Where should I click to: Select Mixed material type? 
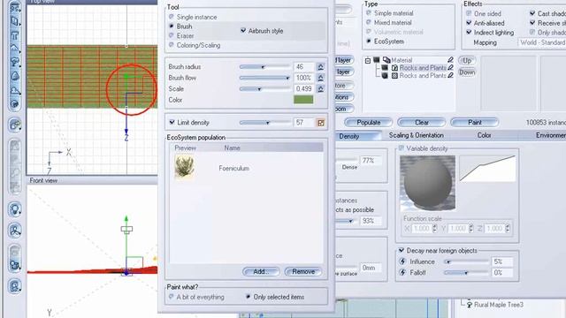click(369, 22)
